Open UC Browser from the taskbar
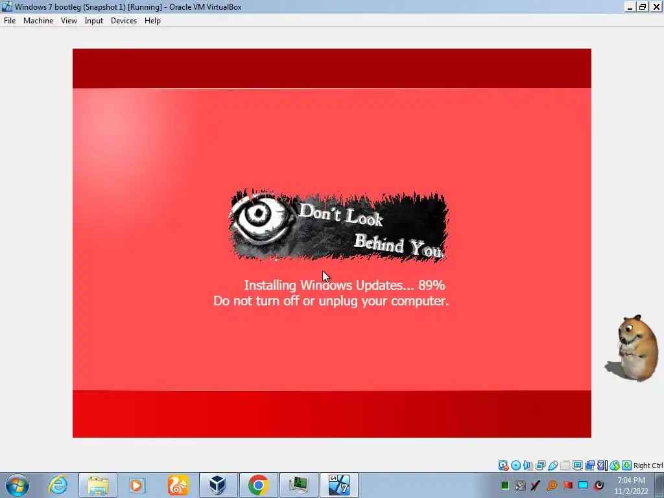664x498 pixels. [x=178, y=486]
